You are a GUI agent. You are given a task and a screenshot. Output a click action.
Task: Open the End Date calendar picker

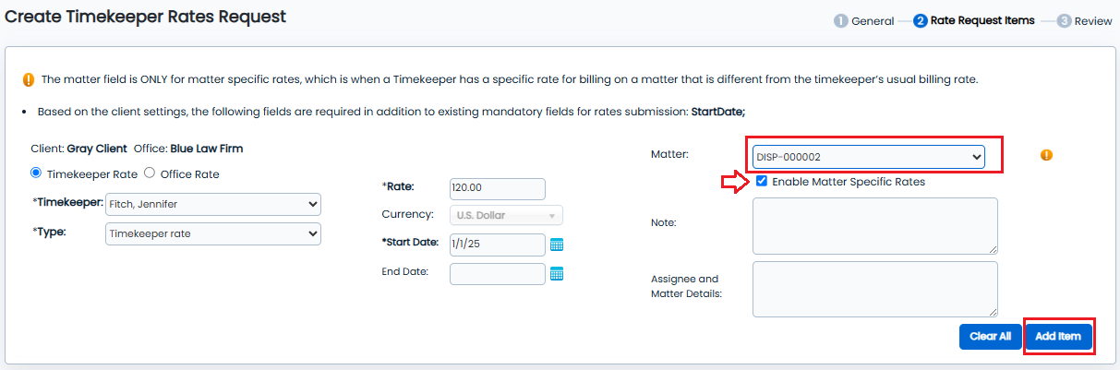tap(557, 274)
